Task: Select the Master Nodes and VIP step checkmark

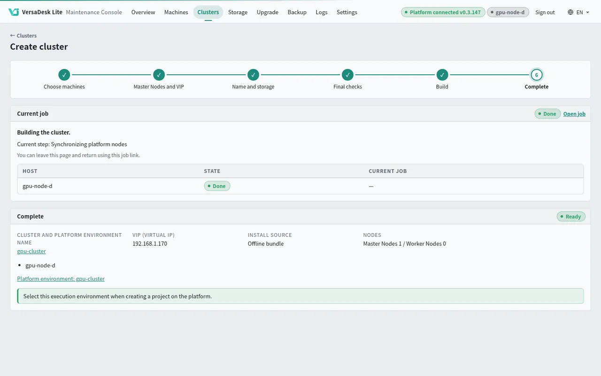Action: click(x=159, y=75)
